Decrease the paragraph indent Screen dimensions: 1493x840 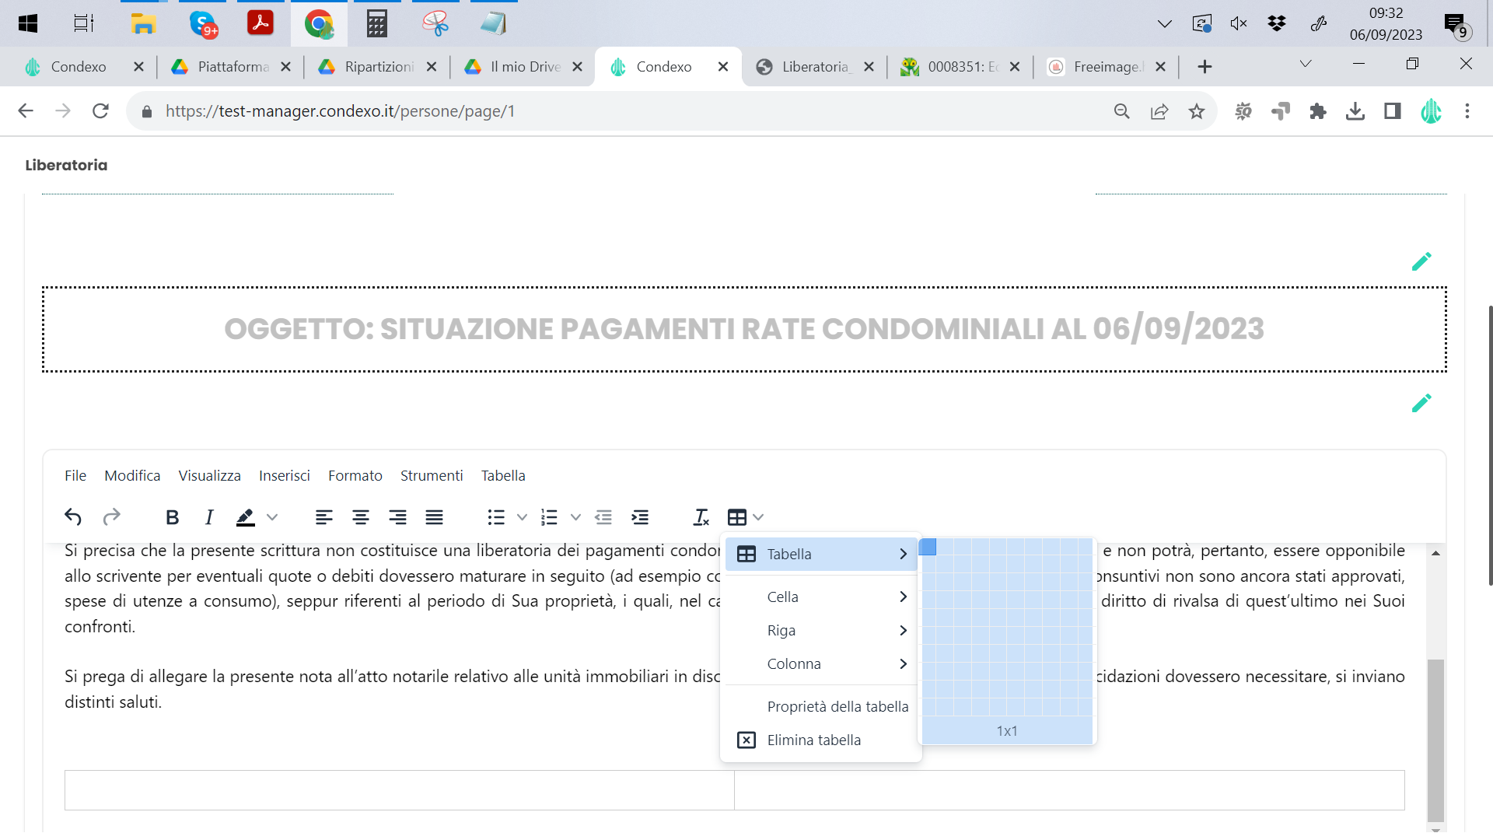click(603, 517)
